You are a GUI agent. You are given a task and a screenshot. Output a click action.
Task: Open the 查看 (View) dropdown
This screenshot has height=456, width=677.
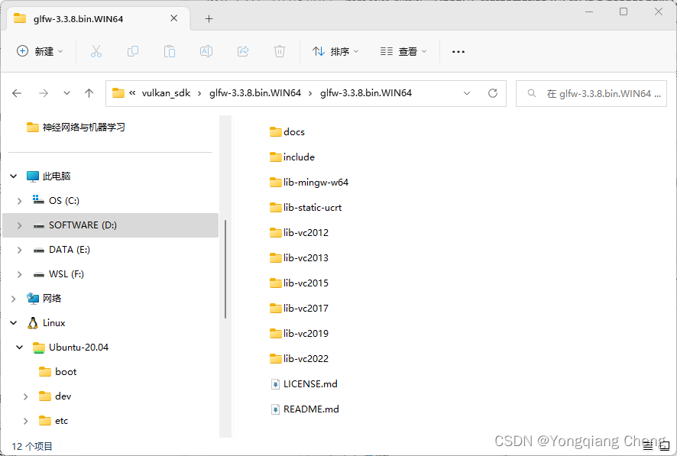pyautogui.click(x=403, y=51)
